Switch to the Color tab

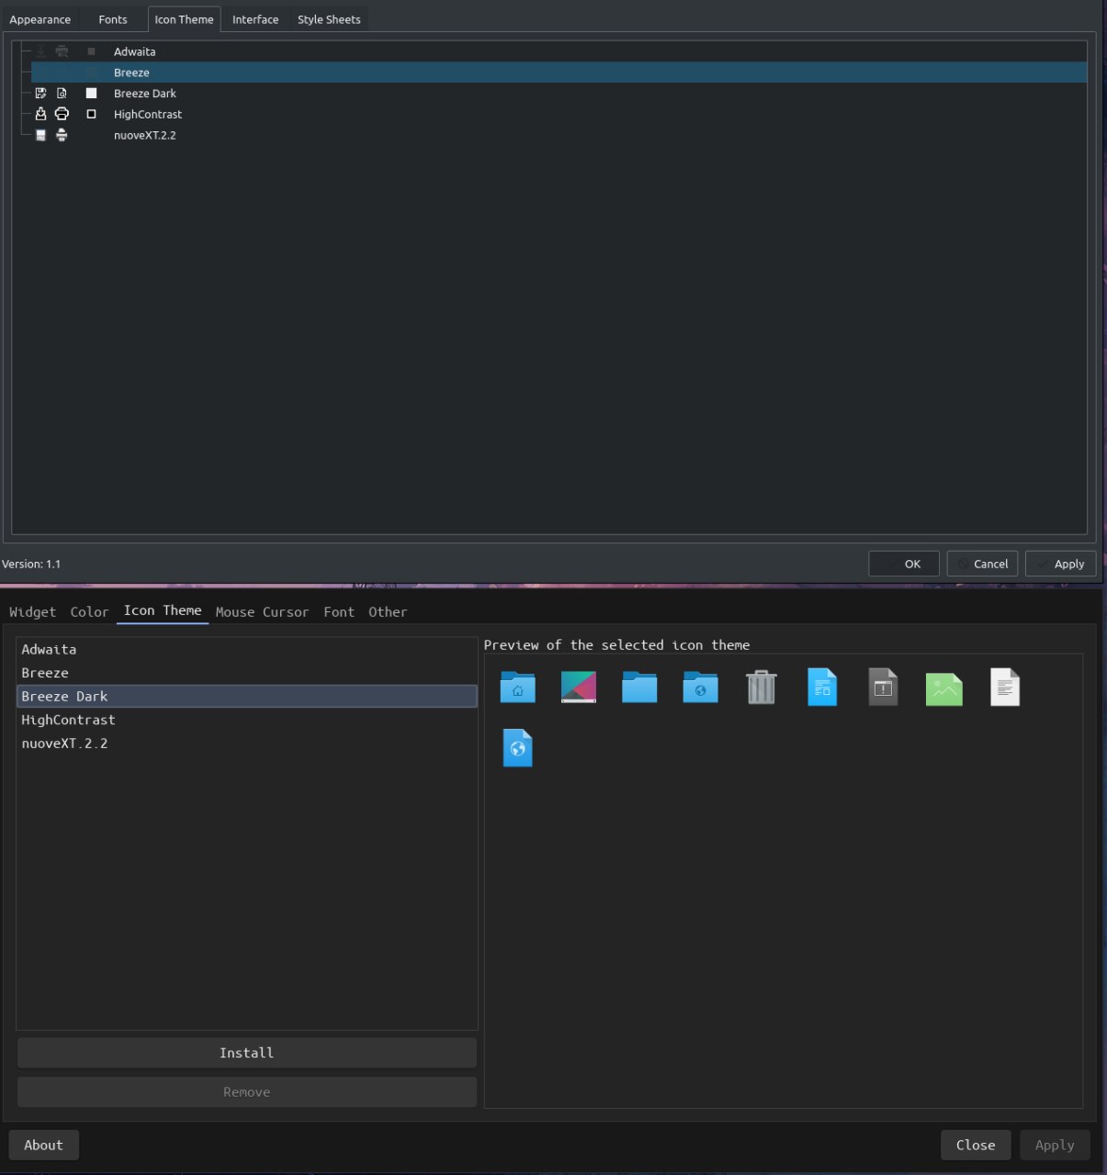tap(89, 611)
